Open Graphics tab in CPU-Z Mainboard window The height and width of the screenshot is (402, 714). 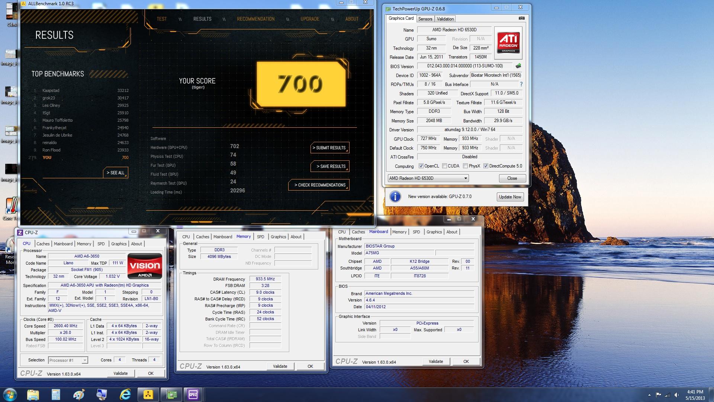coord(434,232)
